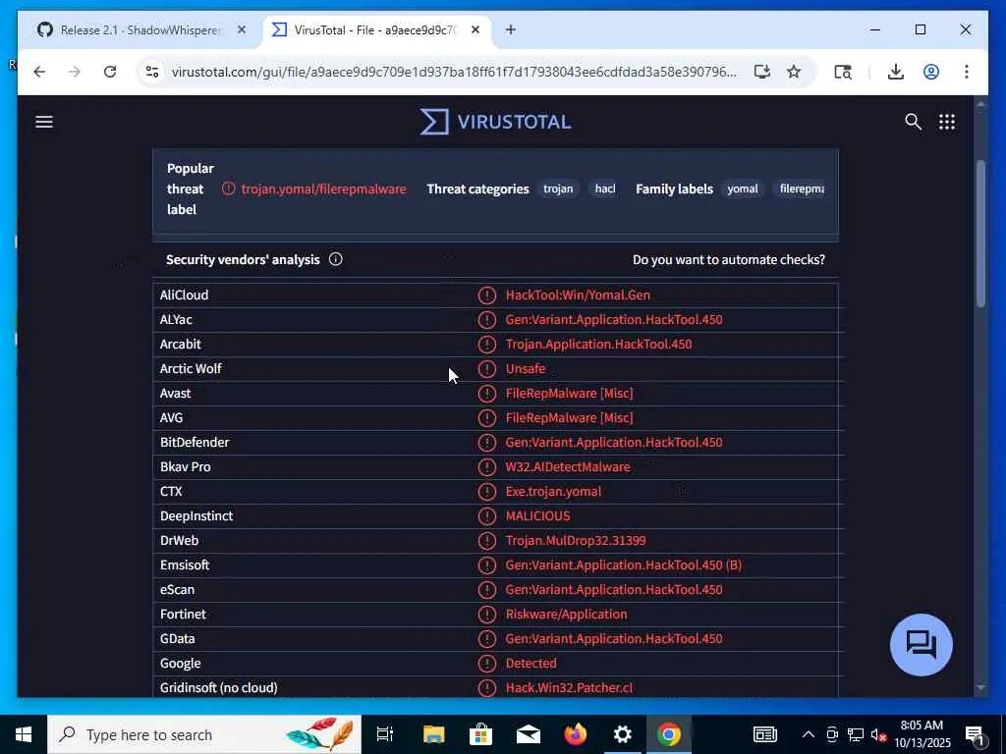Click the page vertical scrollbar thumb
1006x754 pixels.
(x=980, y=233)
